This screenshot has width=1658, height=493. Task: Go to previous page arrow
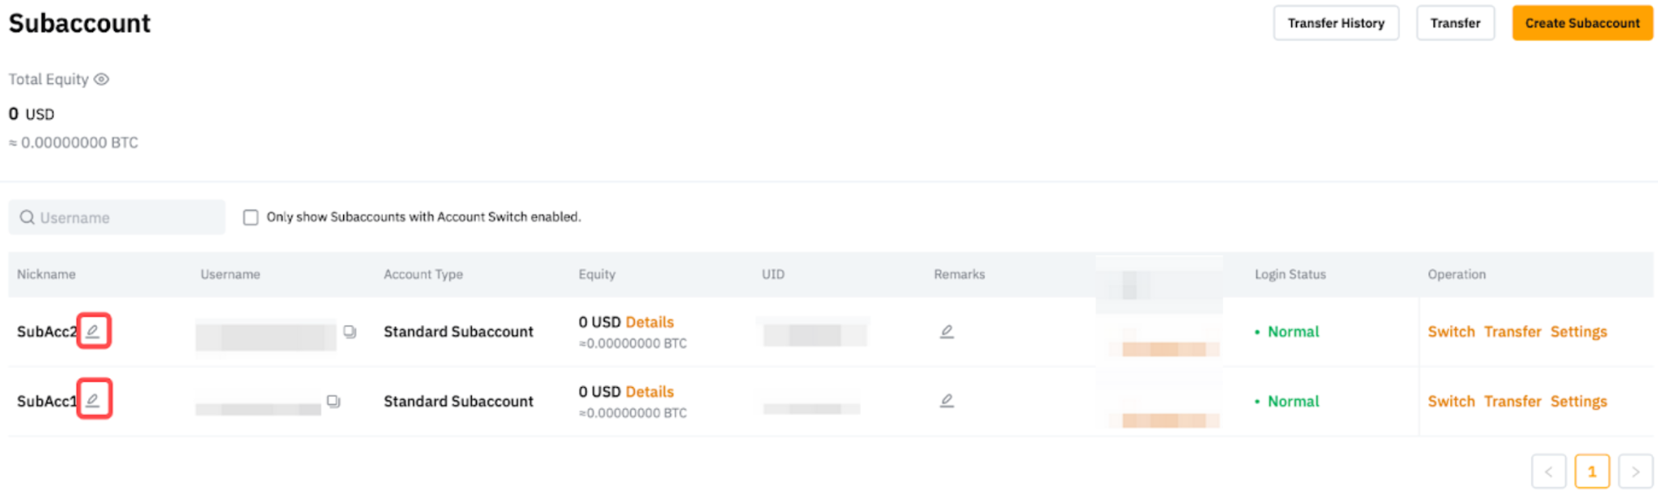point(1548,472)
